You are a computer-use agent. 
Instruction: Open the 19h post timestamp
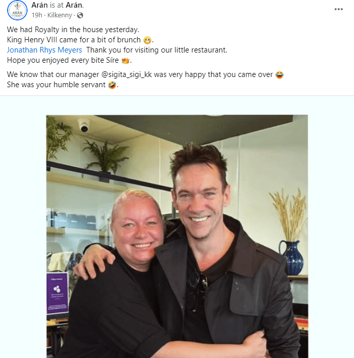tap(37, 15)
